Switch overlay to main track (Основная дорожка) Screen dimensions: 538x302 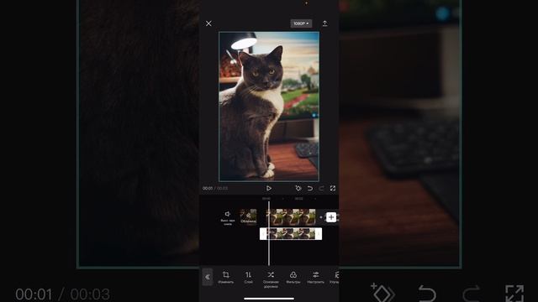[x=271, y=279]
